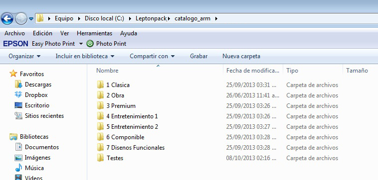Select Bibliotecas in the navigation pane
Screen dimensions: 378x180
[x=34, y=137]
